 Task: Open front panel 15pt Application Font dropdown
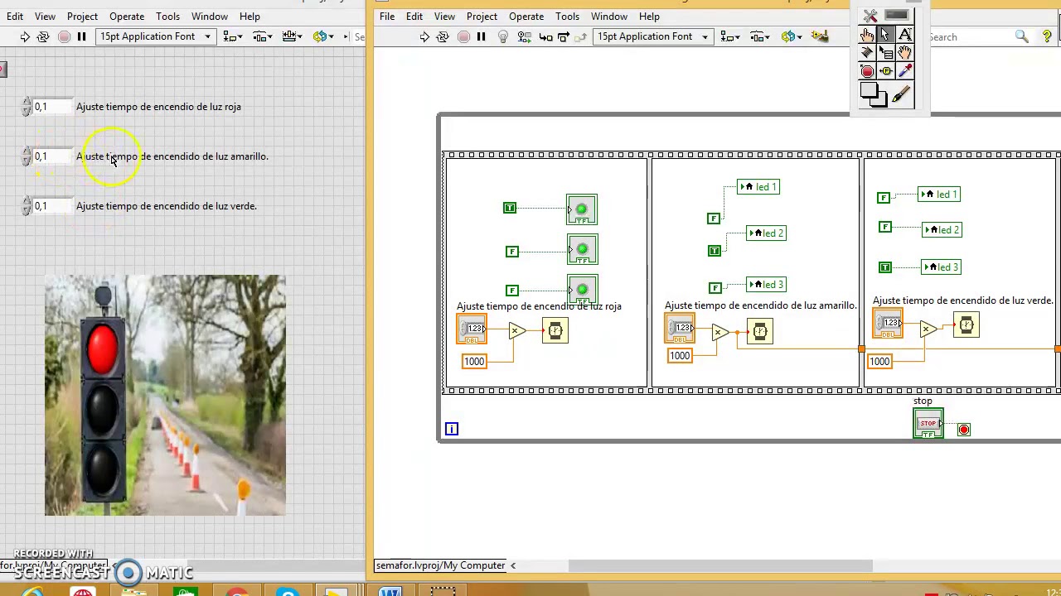(x=157, y=36)
